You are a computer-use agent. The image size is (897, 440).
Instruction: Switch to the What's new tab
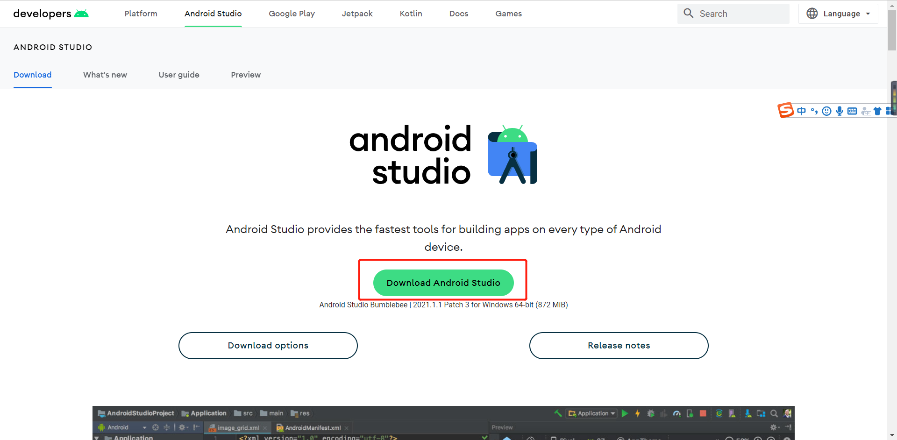click(105, 75)
